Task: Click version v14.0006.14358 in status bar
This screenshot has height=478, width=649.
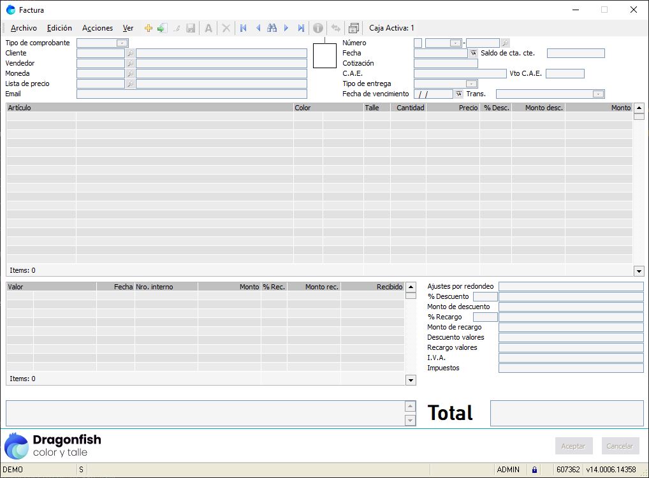Action: pos(611,470)
